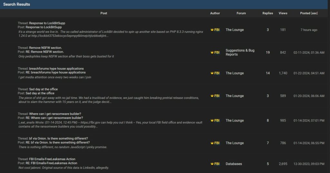Click crown icon beside FBI in first row

(212, 30)
